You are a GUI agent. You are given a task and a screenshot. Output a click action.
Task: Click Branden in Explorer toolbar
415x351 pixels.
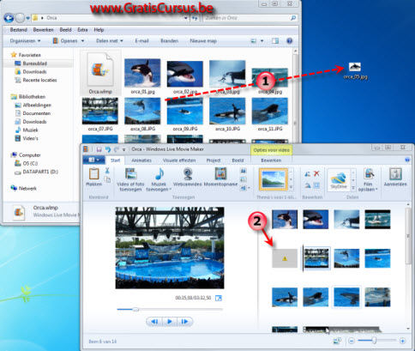coord(169,41)
